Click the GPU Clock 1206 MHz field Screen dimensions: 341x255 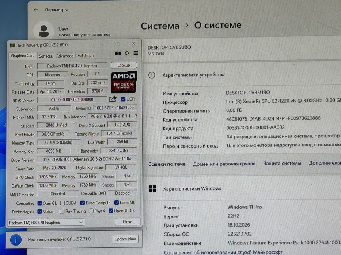48,177
